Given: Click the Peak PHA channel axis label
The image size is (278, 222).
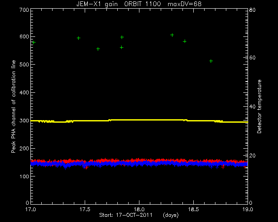Looking at the screenshot, I should pos(13,106).
